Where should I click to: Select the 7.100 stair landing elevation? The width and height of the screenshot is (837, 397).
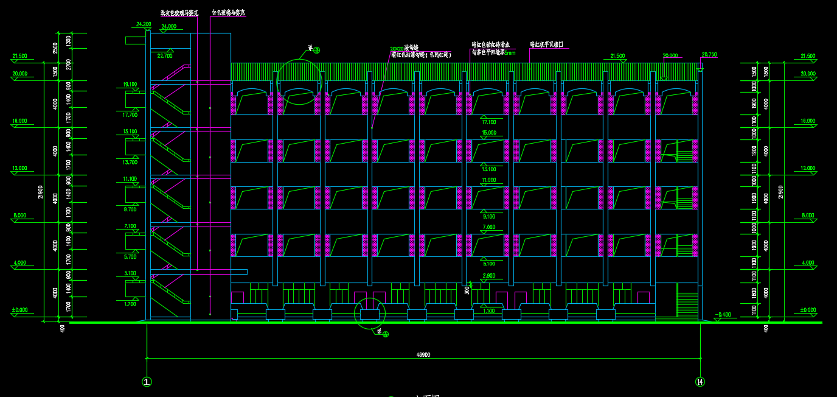(130, 226)
